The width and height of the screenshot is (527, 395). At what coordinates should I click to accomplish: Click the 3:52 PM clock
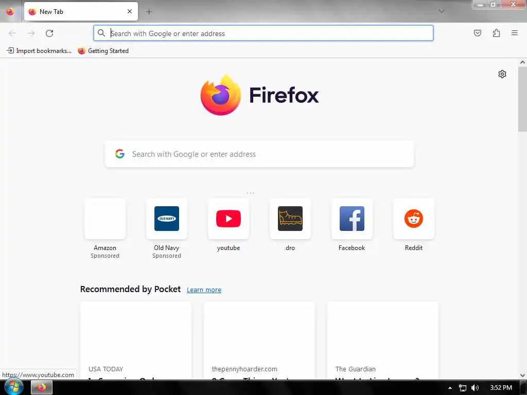tap(501, 388)
